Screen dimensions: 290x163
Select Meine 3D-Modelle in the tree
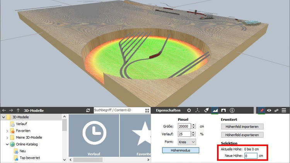pyautogui.click(x=29, y=137)
